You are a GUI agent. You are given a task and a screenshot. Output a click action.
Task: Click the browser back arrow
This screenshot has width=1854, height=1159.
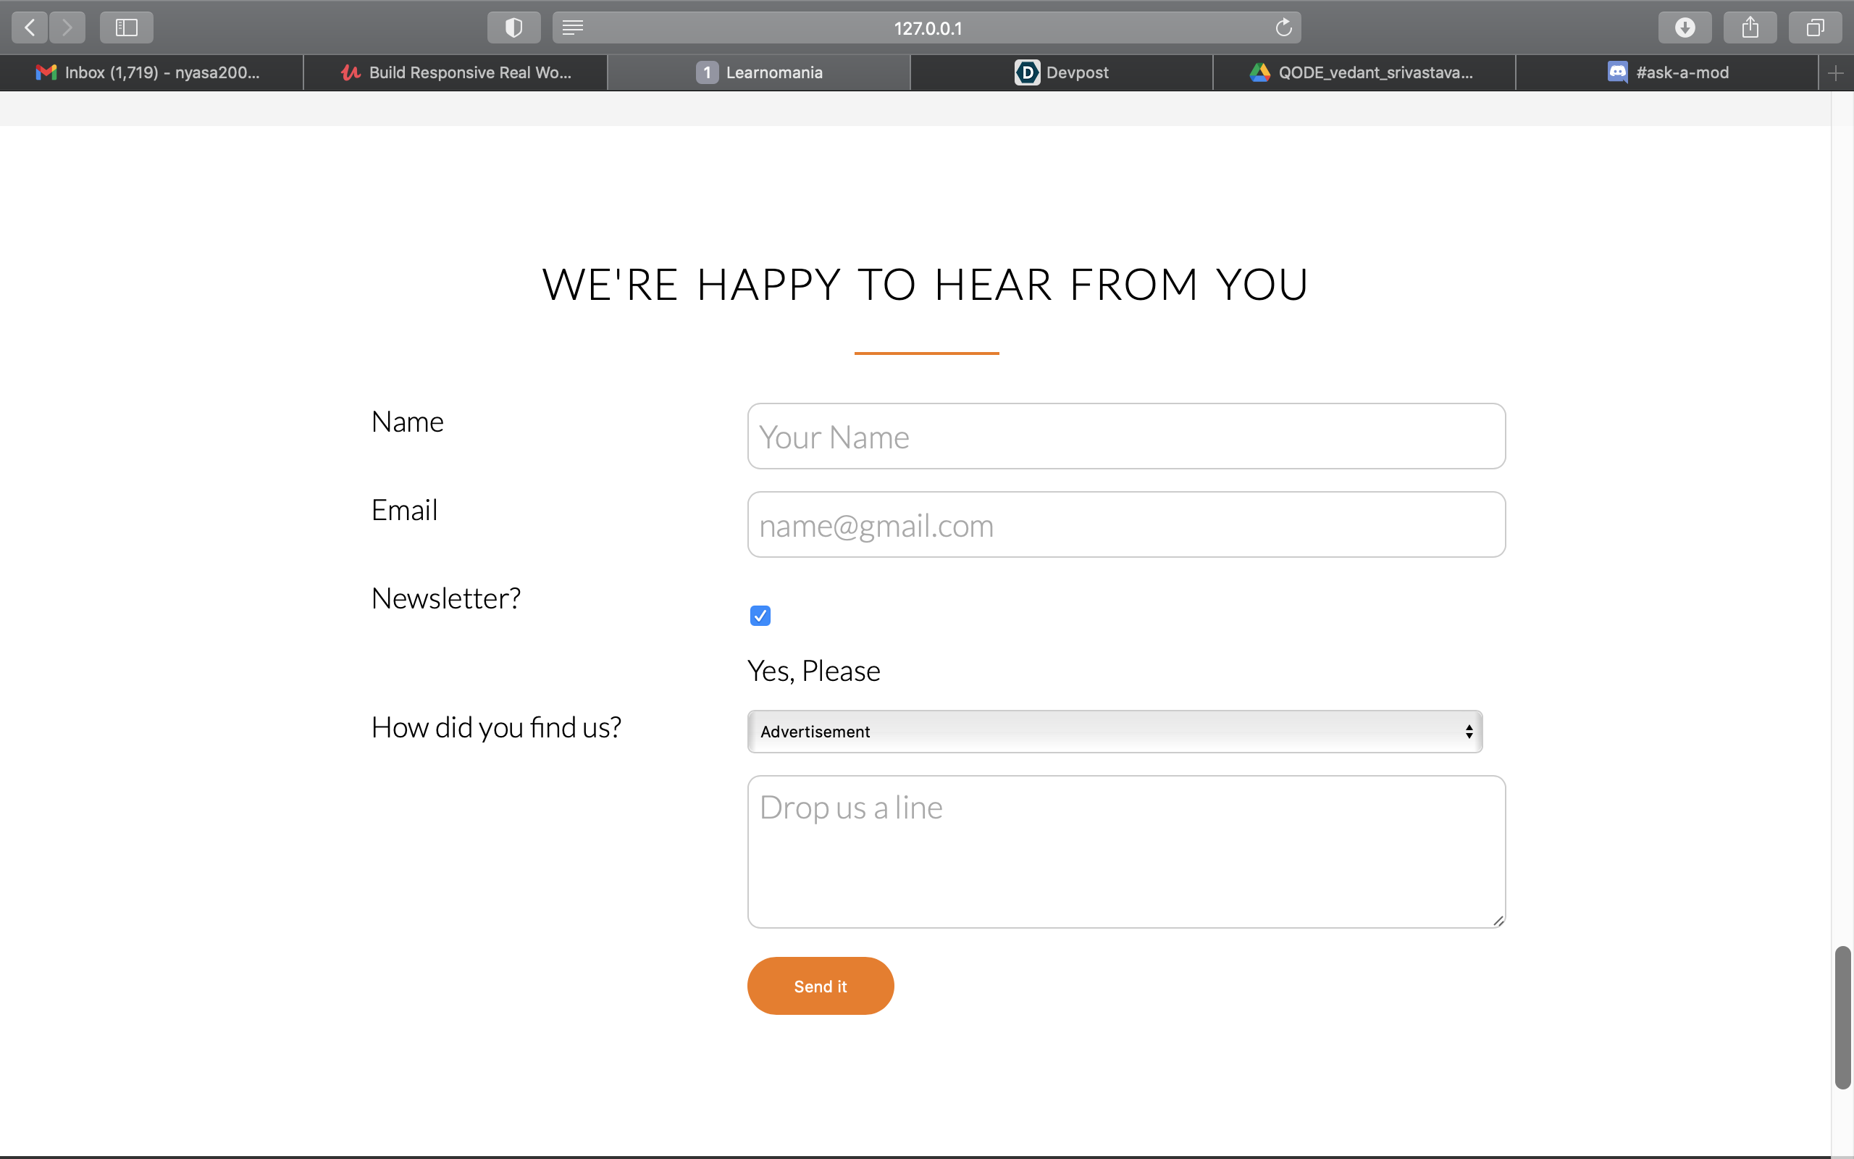click(30, 28)
